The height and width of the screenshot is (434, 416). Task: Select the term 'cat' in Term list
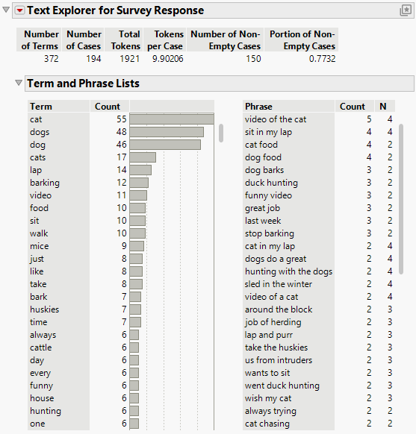(36, 119)
